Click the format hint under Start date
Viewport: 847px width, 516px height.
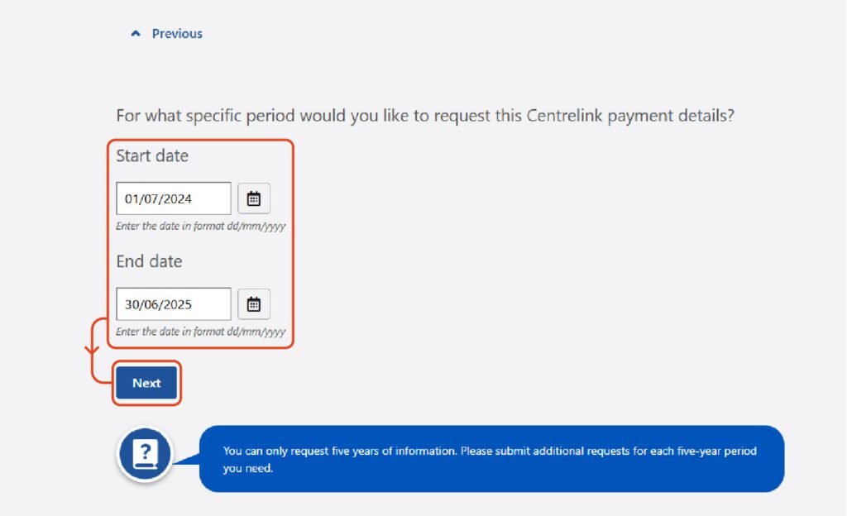pos(200,226)
